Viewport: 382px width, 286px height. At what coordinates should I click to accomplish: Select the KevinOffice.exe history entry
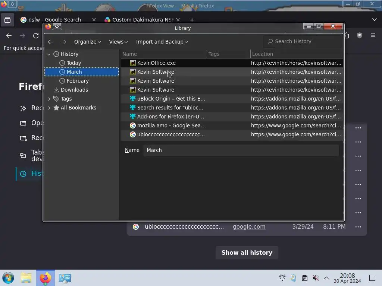click(x=232, y=63)
